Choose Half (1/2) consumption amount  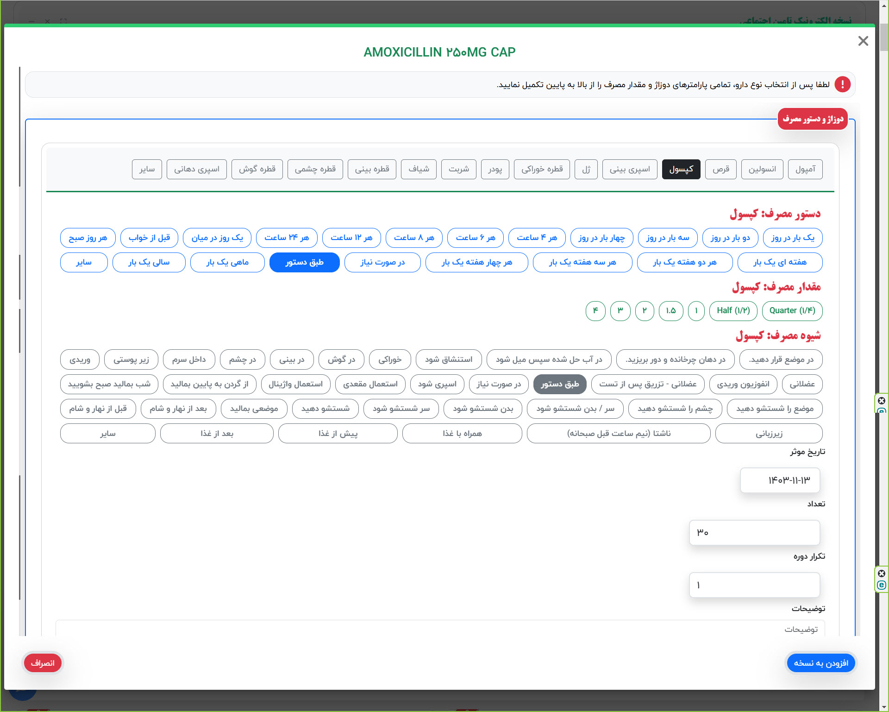point(733,310)
